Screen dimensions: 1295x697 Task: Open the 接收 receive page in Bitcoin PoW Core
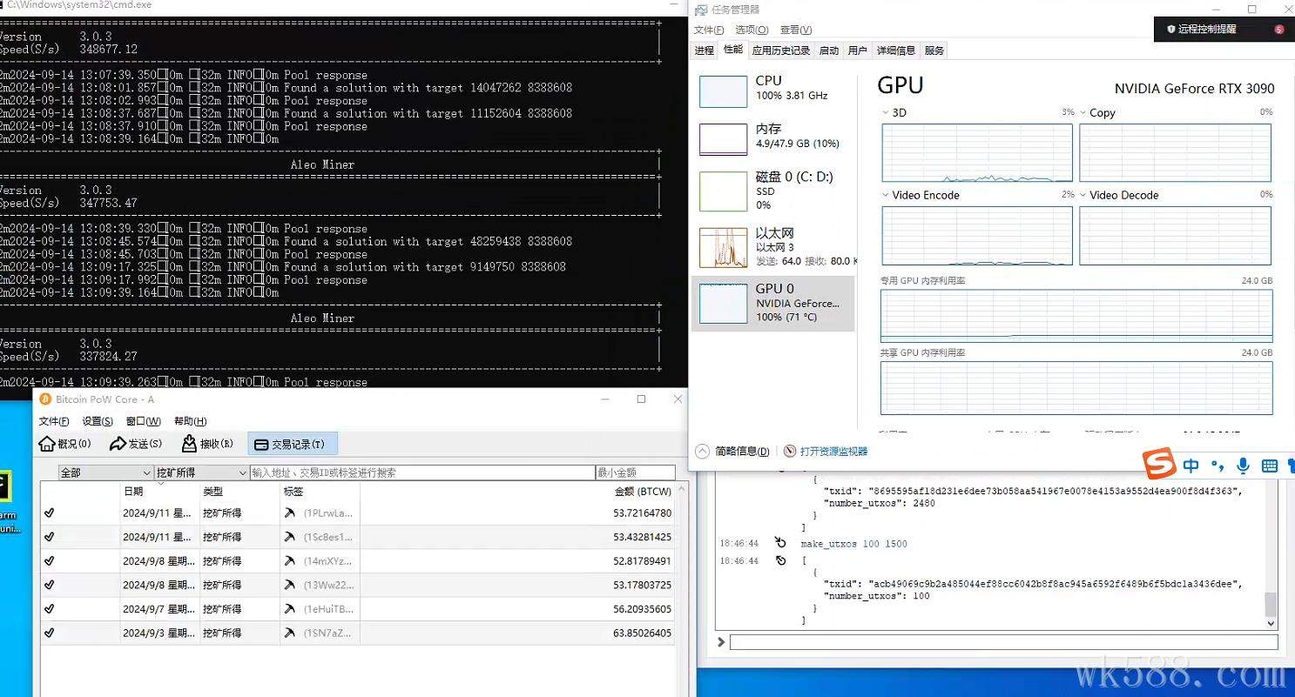click(x=207, y=444)
